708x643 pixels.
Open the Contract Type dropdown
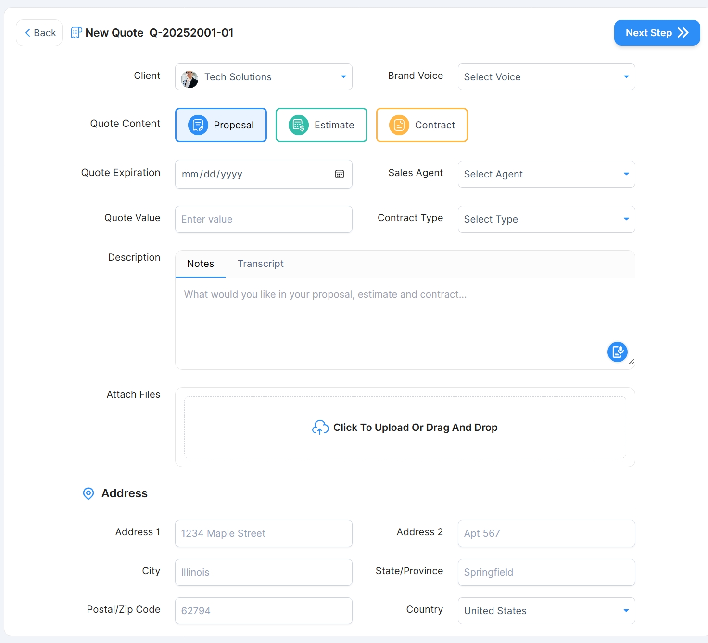(x=546, y=219)
